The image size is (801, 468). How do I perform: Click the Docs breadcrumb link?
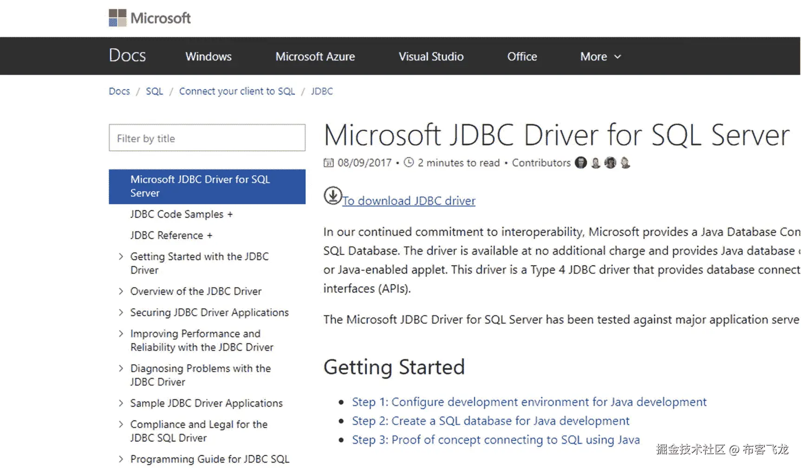119,91
